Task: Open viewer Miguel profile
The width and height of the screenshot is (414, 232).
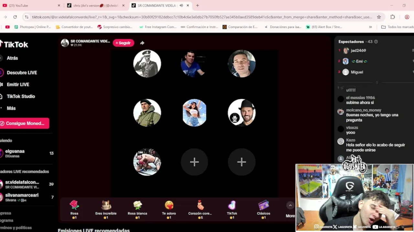Action: coord(357,72)
